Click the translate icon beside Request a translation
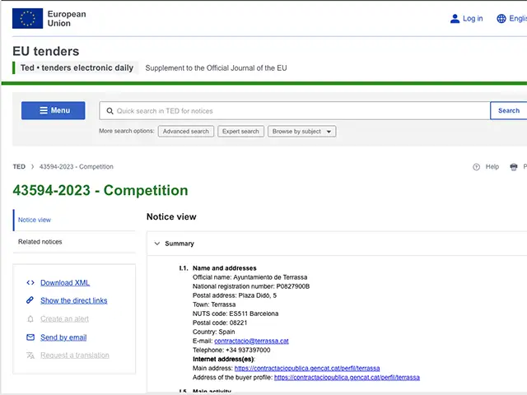527x395 pixels. pos(30,355)
